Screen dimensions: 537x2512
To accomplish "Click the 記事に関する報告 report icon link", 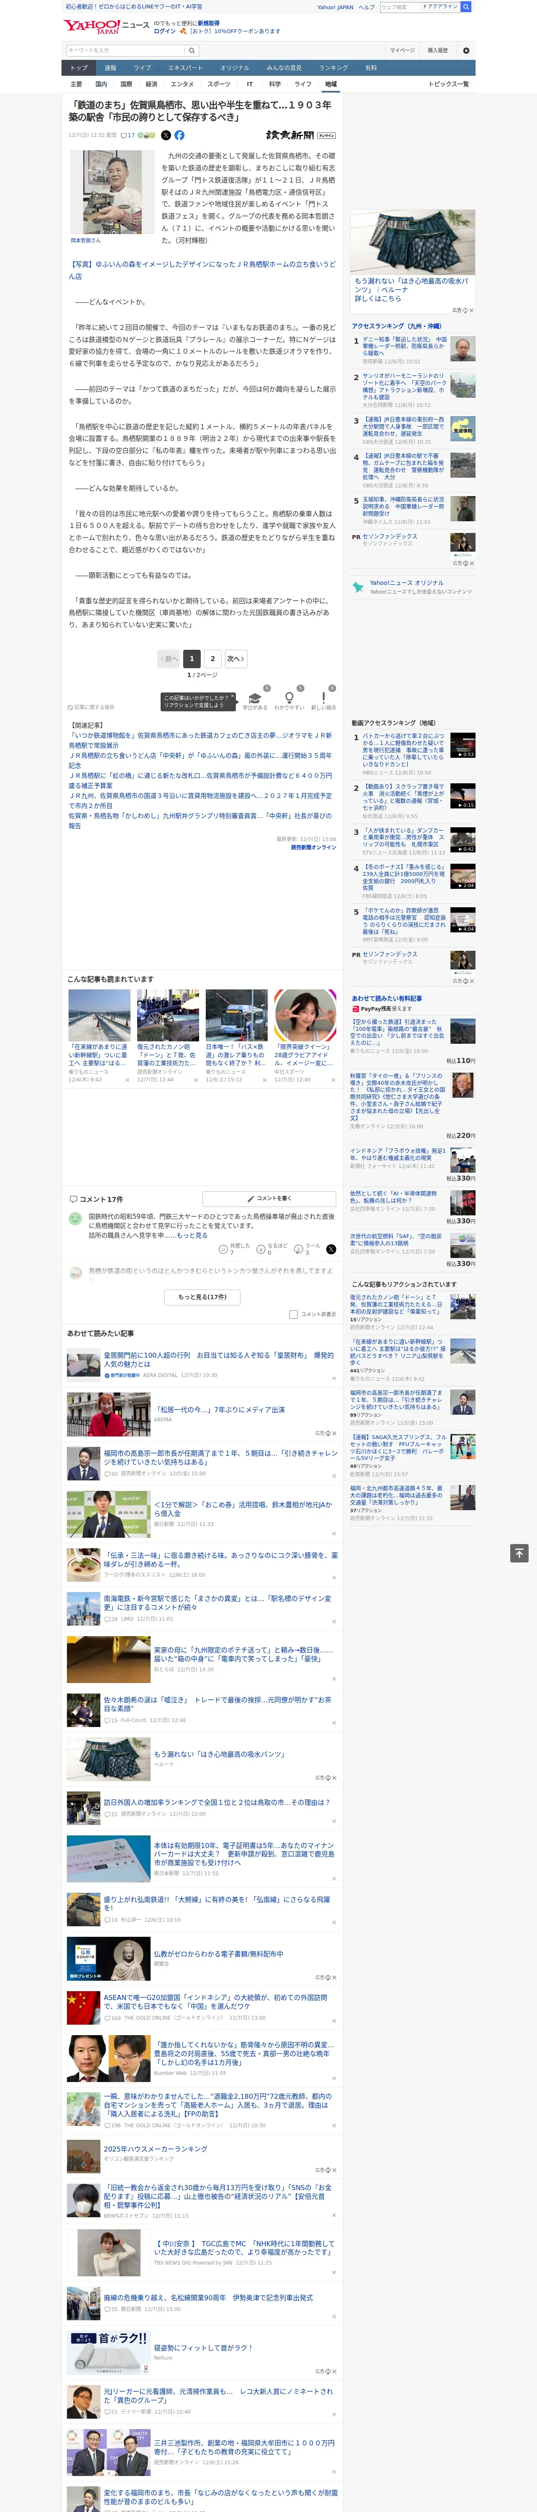I will (x=92, y=707).
